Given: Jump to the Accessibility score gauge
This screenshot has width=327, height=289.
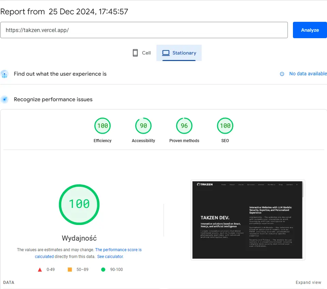Looking at the screenshot, I should tap(143, 126).
